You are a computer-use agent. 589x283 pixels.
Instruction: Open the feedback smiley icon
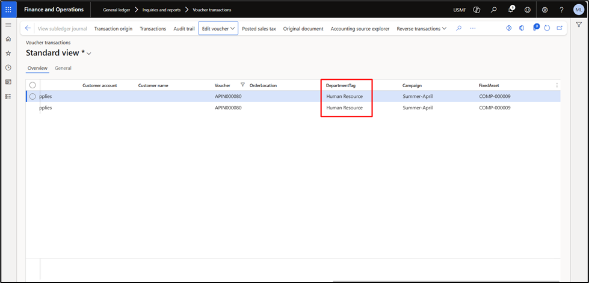(x=528, y=10)
